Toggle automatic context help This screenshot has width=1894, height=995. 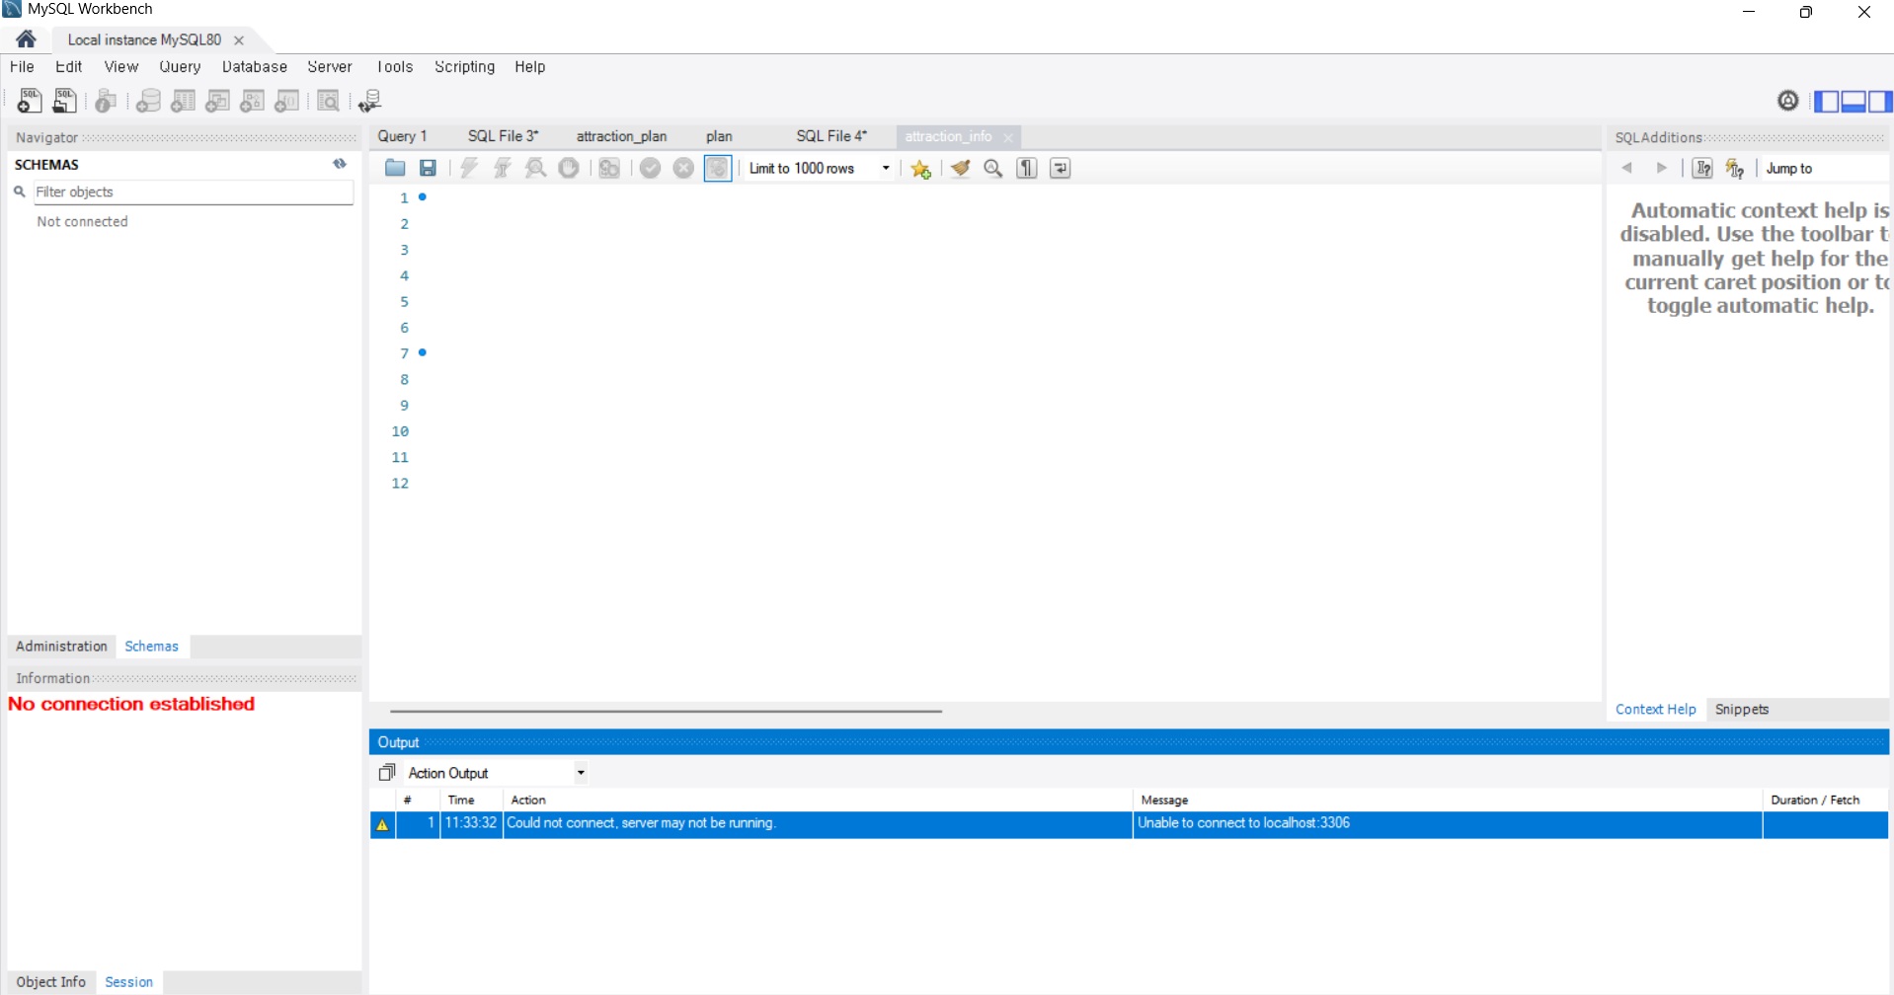click(x=1735, y=169)
